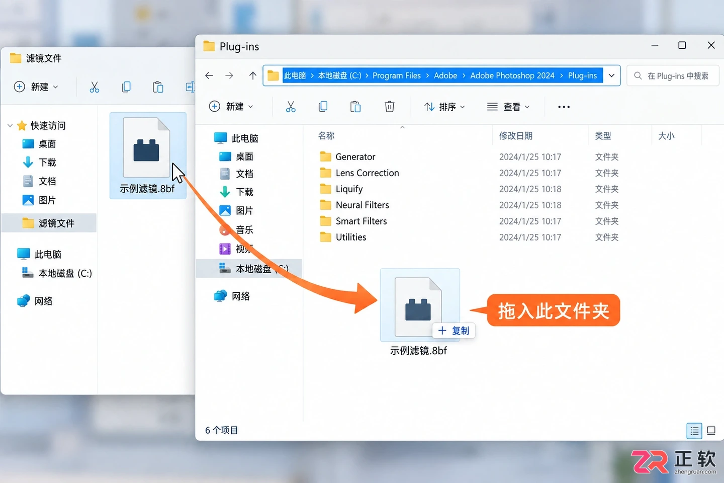The image size is (724, 483).
Task: Sort by the 大小 column header
Action: (x=666, y=136)
